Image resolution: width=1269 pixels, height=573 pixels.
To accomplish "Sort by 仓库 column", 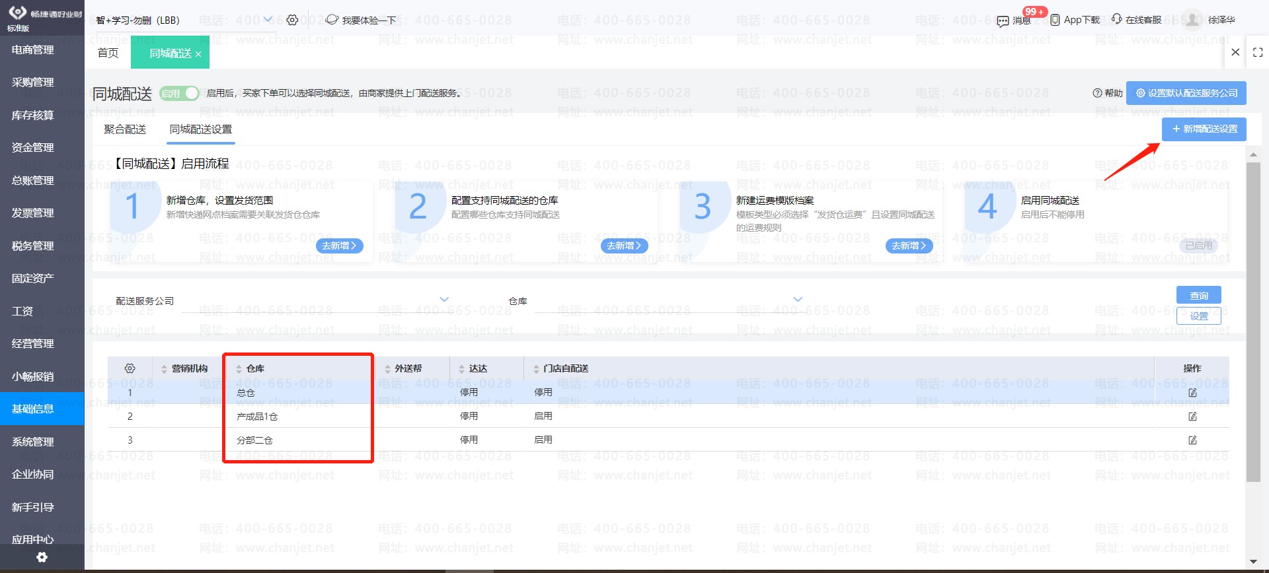I will coord(239,369).
